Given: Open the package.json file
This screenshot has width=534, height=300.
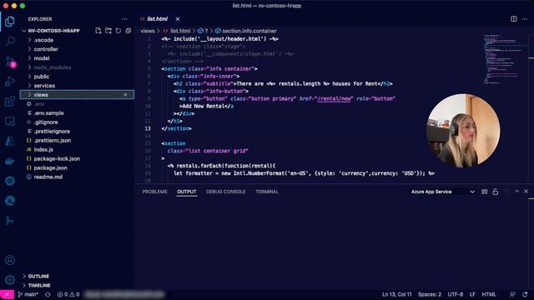Looking at the screenshot, I should coord(50,168).
